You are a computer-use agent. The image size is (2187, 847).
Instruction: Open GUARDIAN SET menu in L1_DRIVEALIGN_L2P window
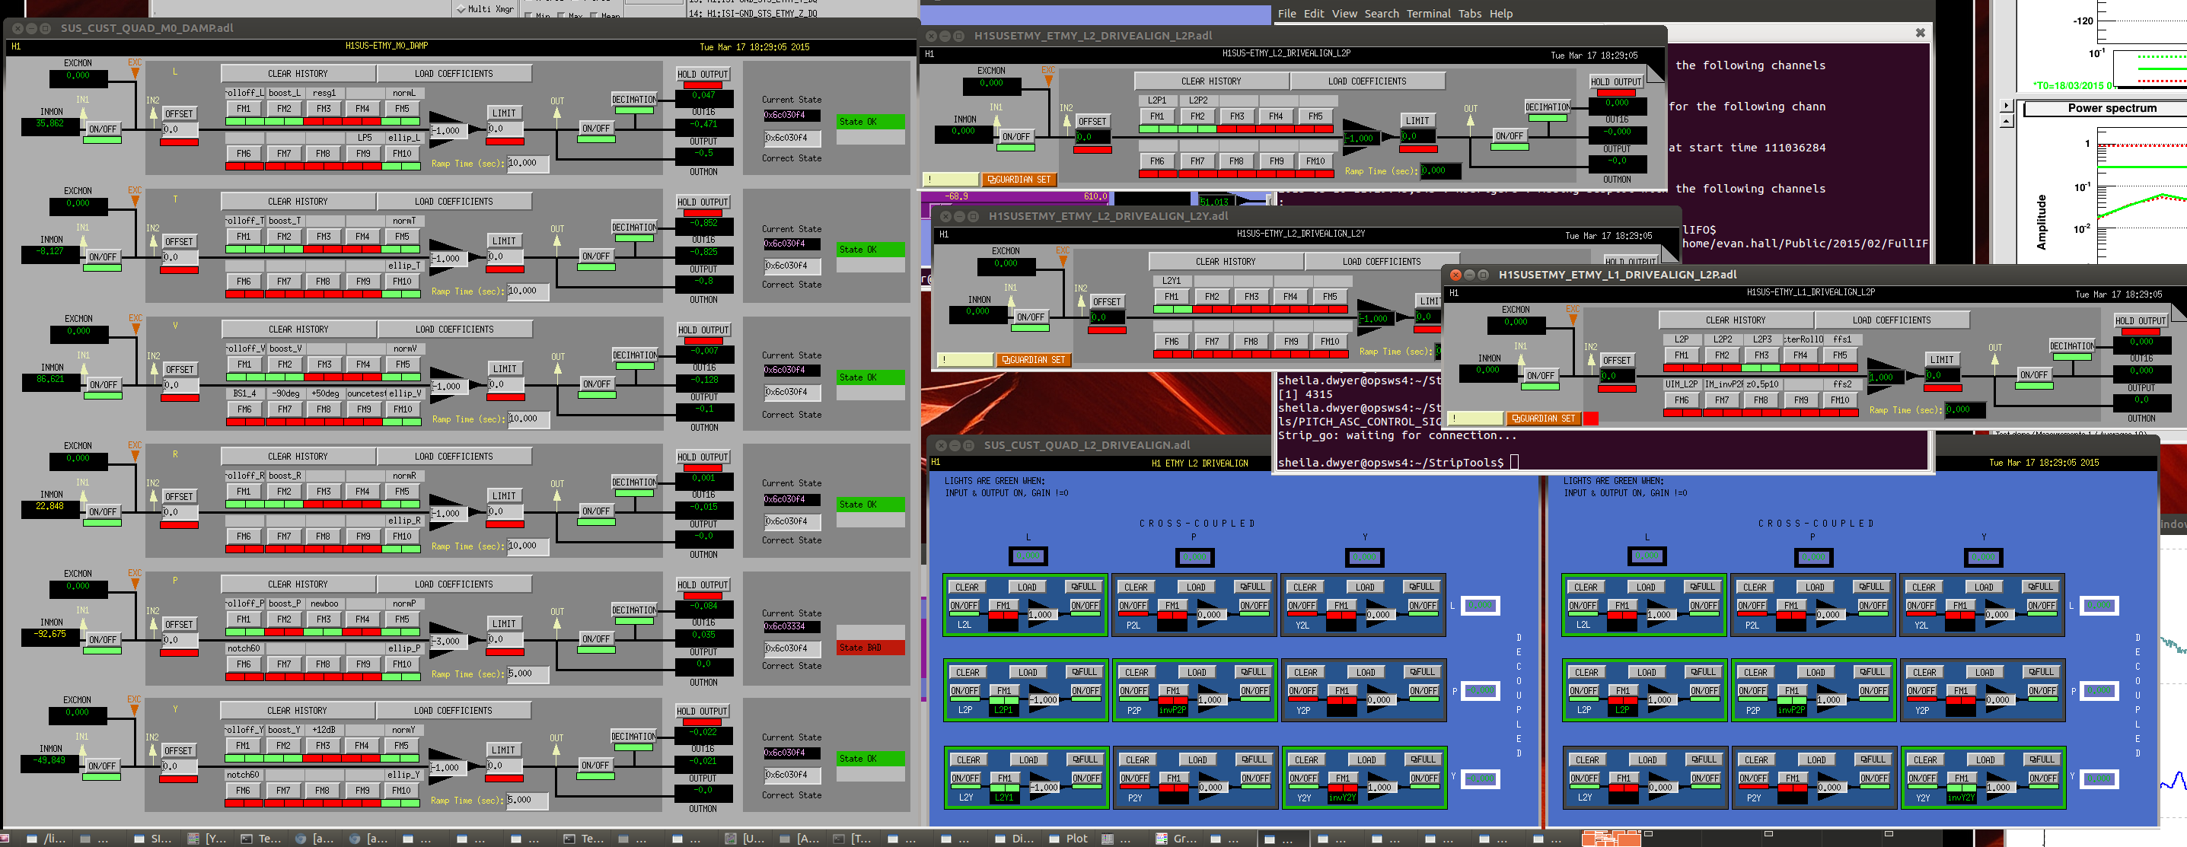point(1544,419)
